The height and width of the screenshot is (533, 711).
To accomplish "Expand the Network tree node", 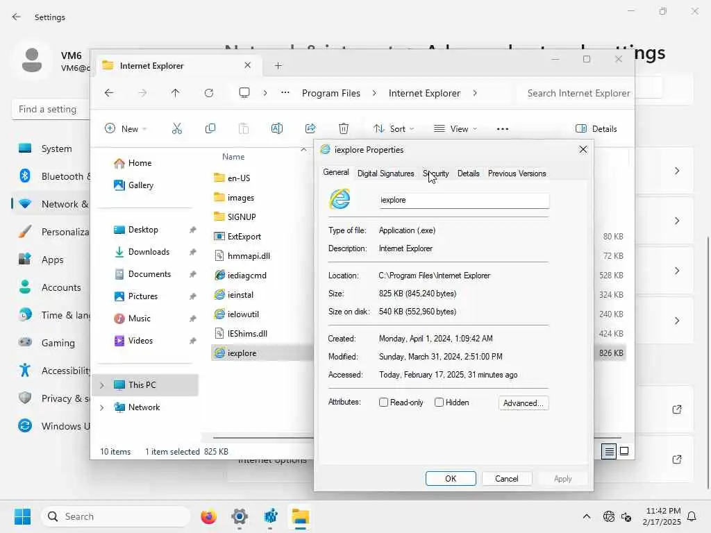I will coord(102,407).
